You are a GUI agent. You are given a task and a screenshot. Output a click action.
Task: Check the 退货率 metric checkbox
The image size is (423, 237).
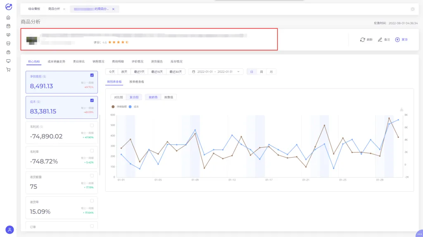point(92,201)
